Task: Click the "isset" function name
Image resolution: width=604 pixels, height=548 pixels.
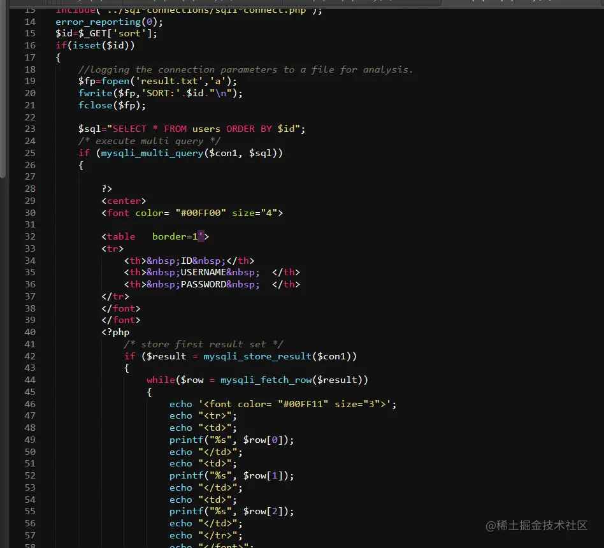Action: 87,45
